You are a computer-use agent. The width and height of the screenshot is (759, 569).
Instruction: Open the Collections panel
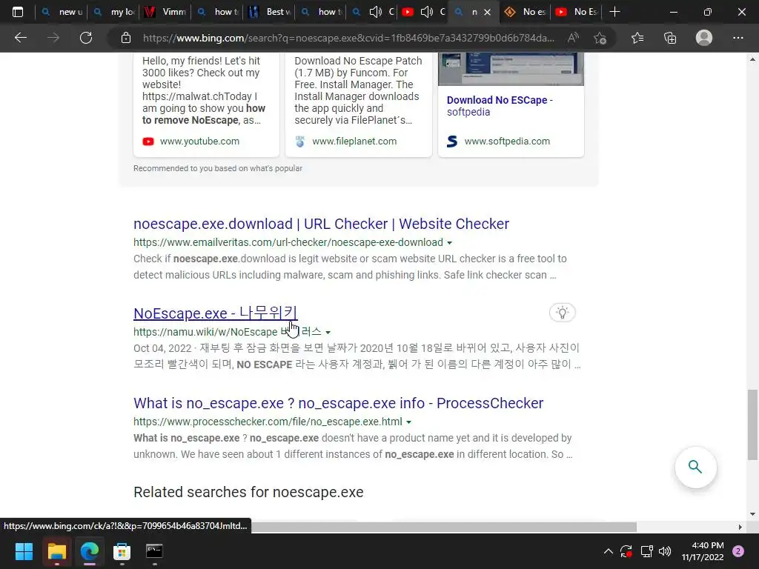670,38
